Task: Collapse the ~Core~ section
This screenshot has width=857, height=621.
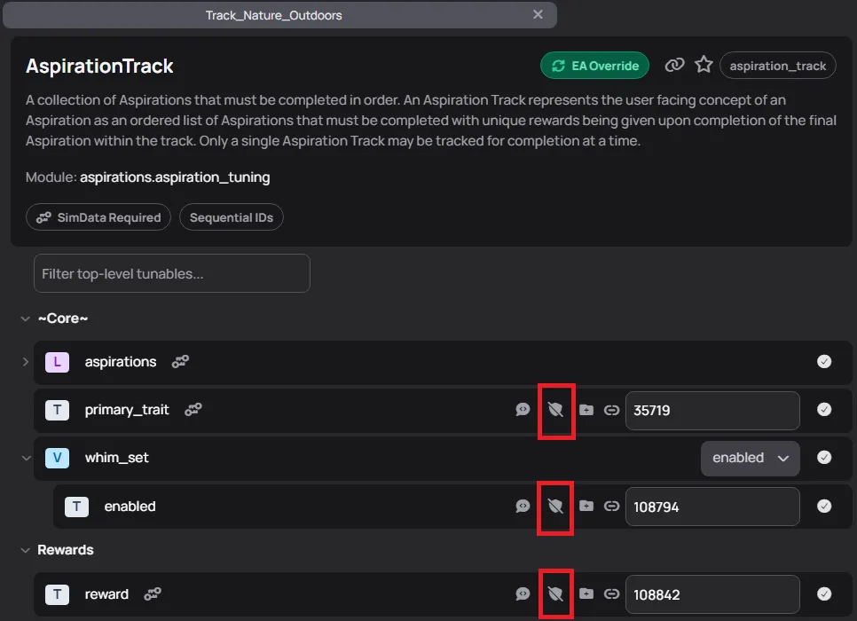Action: click(25, 318)
